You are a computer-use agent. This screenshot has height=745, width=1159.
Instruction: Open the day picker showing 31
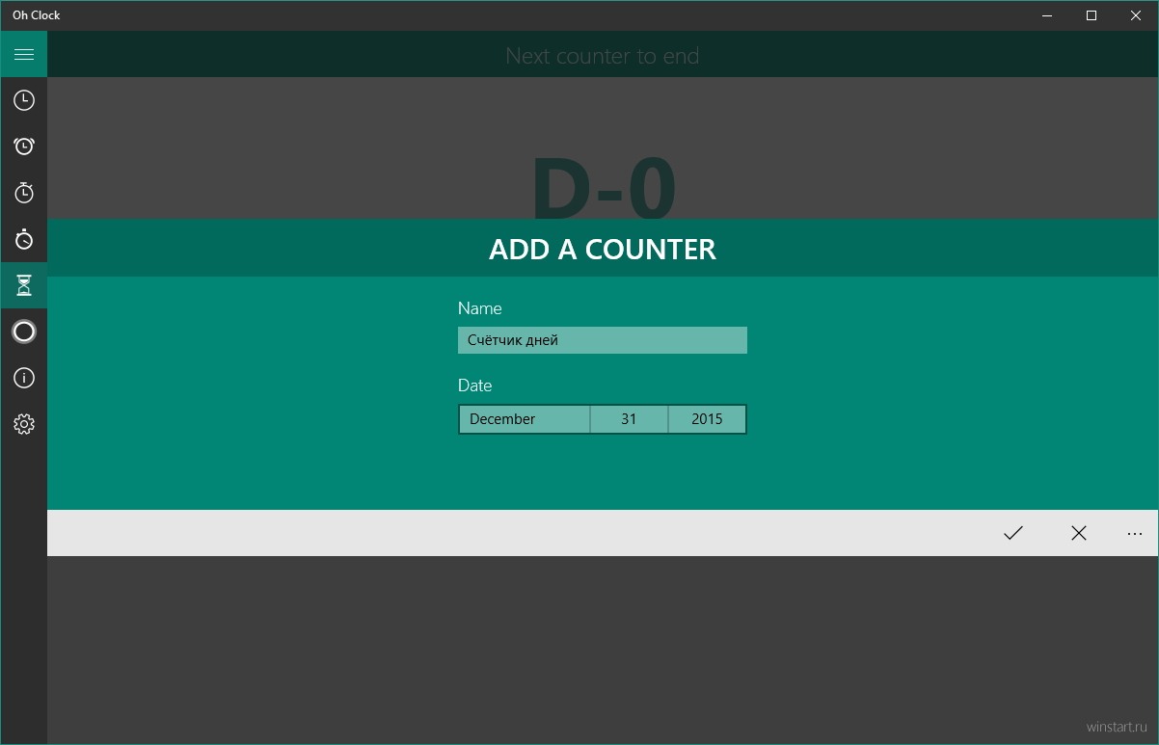pyautogui.click(x=629, y=419)
